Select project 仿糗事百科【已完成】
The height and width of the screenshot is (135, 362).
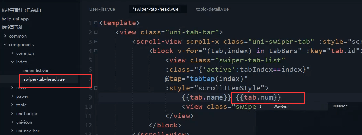point(21,10)
